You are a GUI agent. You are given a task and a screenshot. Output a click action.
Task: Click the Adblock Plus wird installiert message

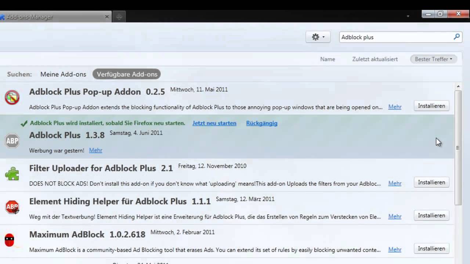coord(108,123)
